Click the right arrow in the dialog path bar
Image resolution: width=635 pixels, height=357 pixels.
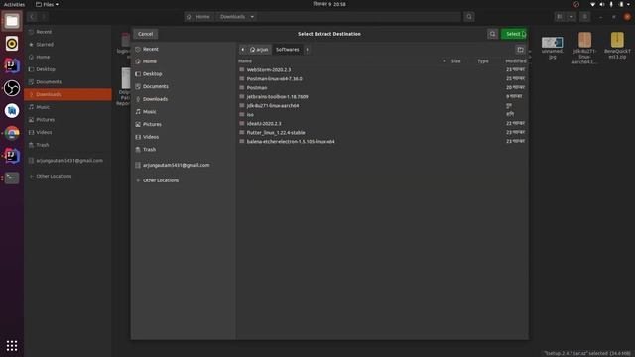pyautogui.click(x=307, y=50)
